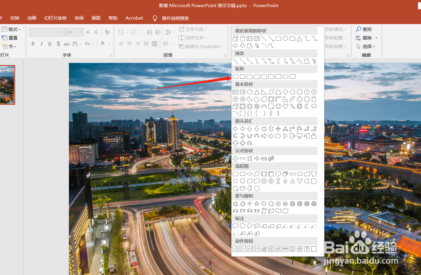Choose the heart shape in basic shapes
The image size is (421, 275).
[x=285, y=106]
